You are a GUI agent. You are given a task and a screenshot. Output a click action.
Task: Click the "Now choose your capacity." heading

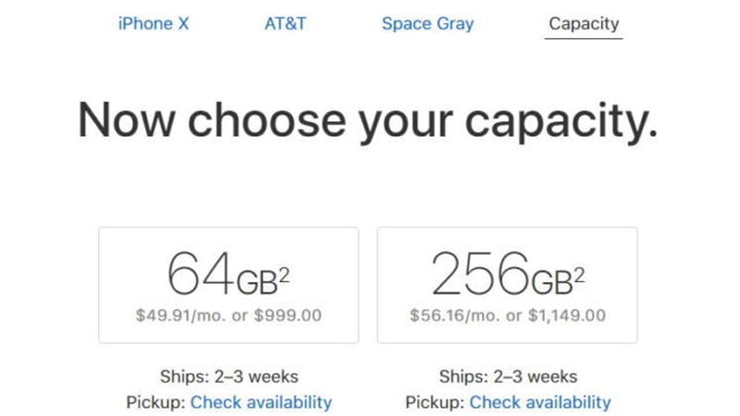pos(367,123)
